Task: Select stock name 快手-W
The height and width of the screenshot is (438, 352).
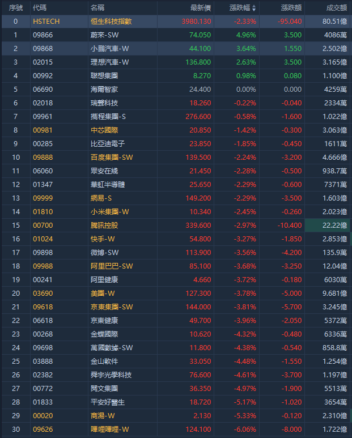Action: (x=103, y=239)
